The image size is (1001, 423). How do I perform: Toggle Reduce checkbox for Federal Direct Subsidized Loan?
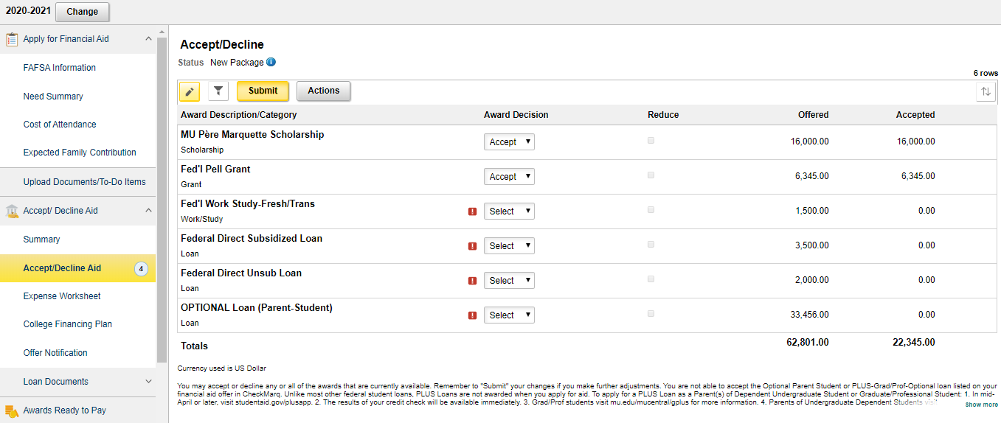[x=651, y=244]
